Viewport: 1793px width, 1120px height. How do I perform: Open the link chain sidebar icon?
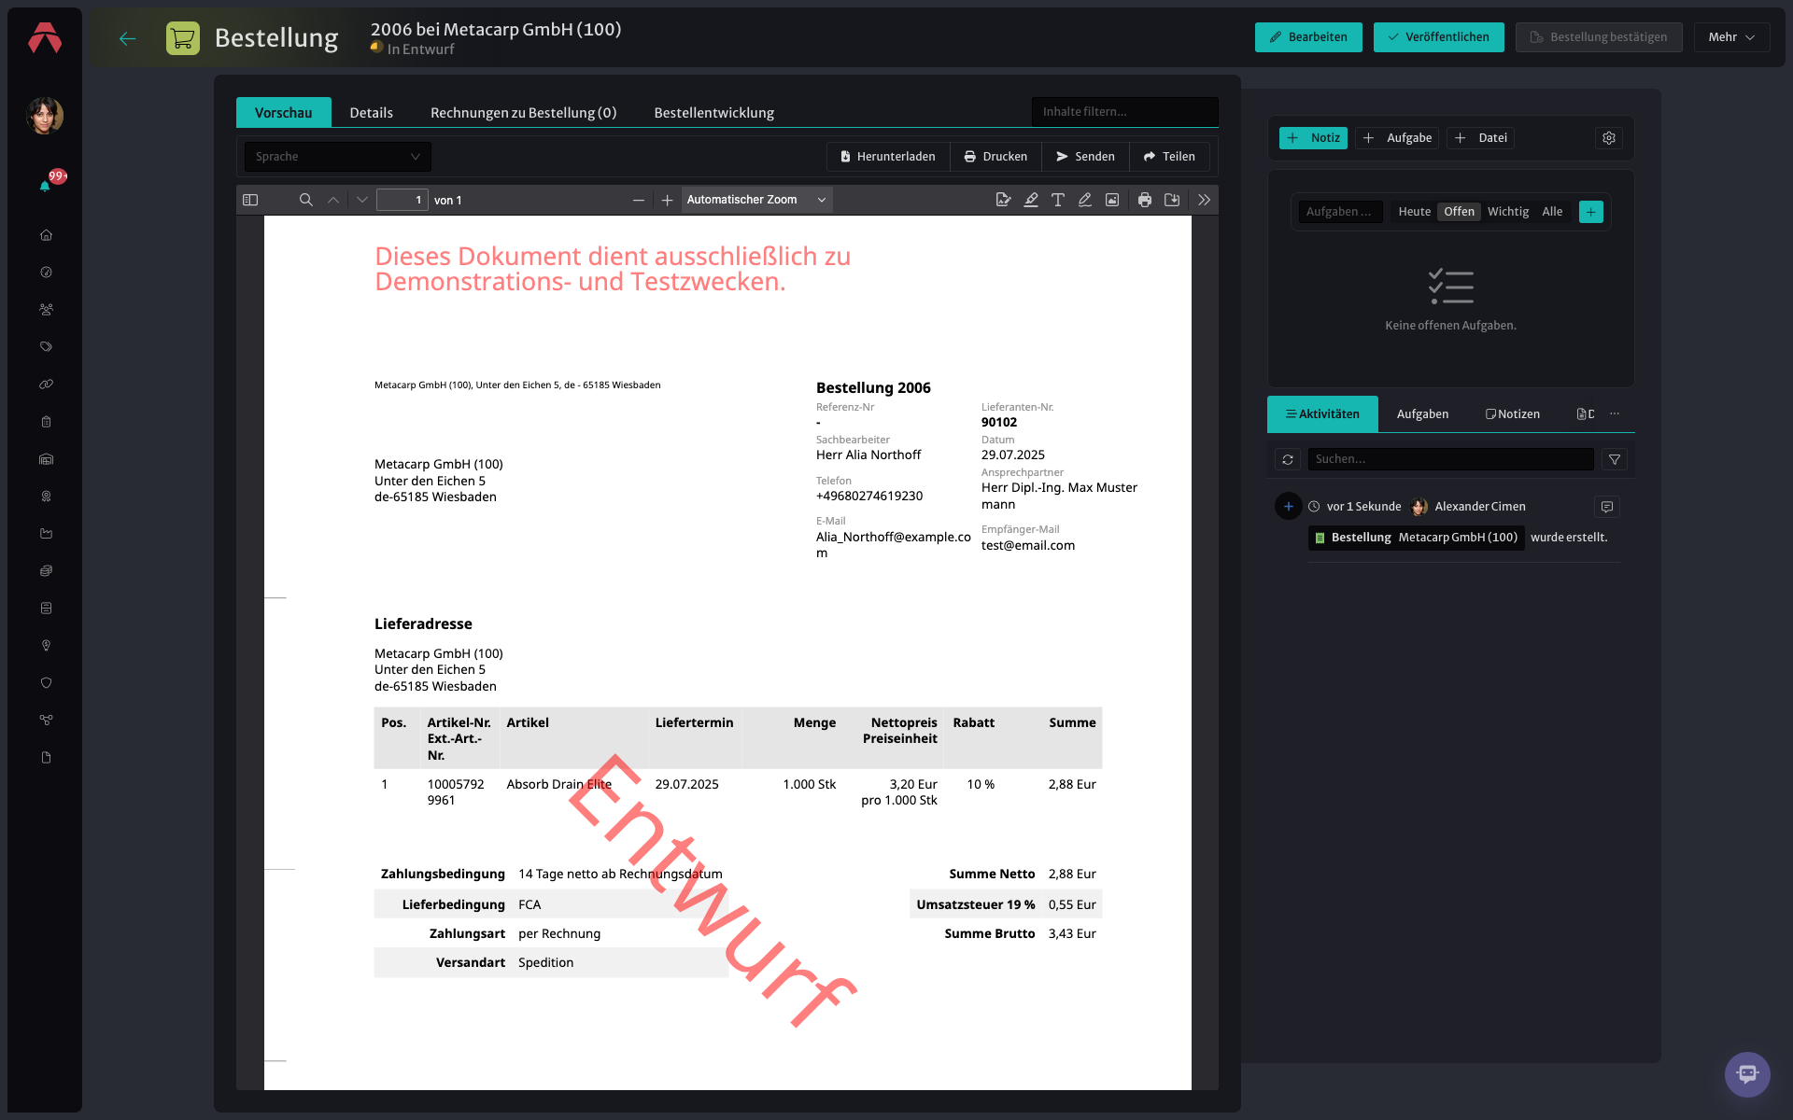[46, 385]
